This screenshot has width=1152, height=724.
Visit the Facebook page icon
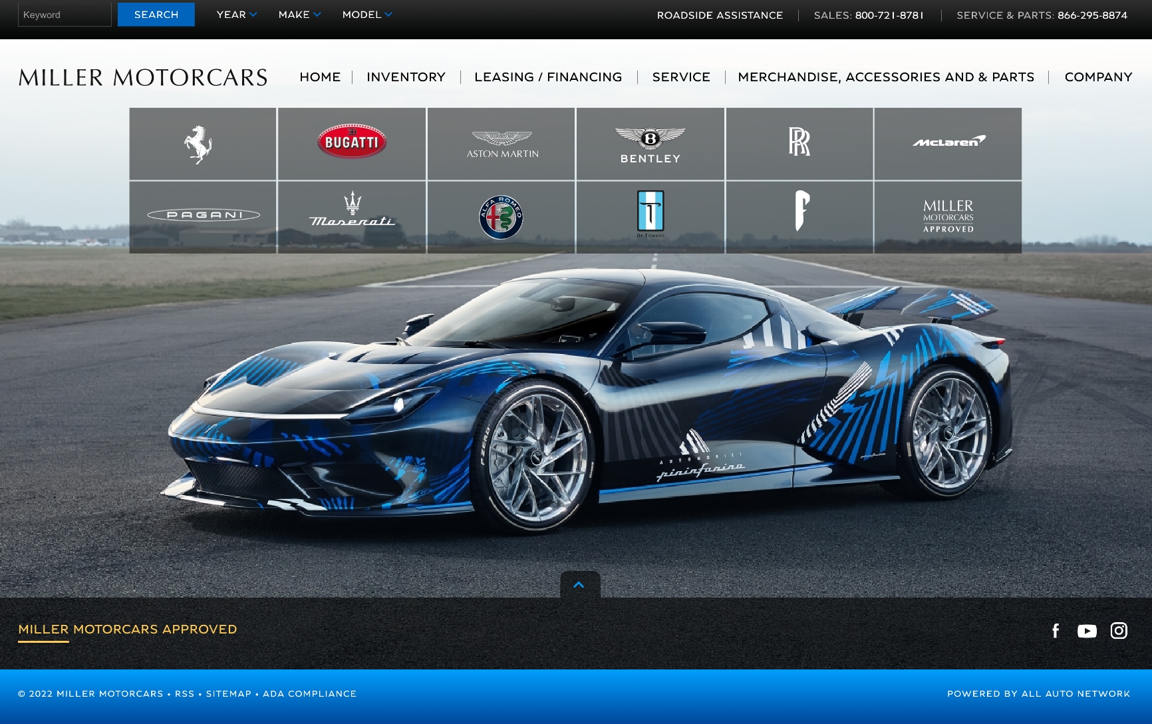click(x=1056, y=631)
